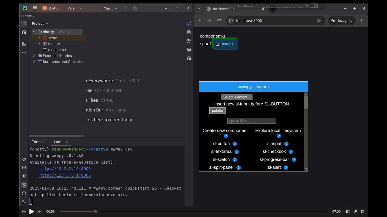Click the Select element... button
Image resolution: width=387 pixels, height=217 pixels.
[237, 97]
